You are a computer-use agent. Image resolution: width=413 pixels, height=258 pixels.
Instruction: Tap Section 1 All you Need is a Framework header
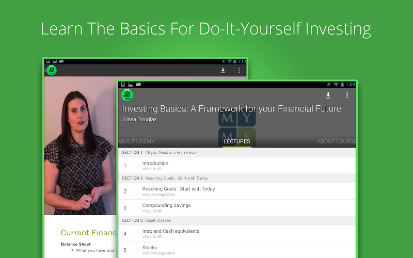[237, 152]
